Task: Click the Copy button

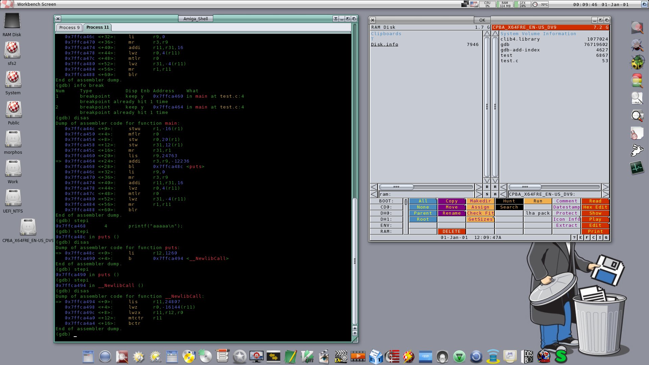Action: 452,201
